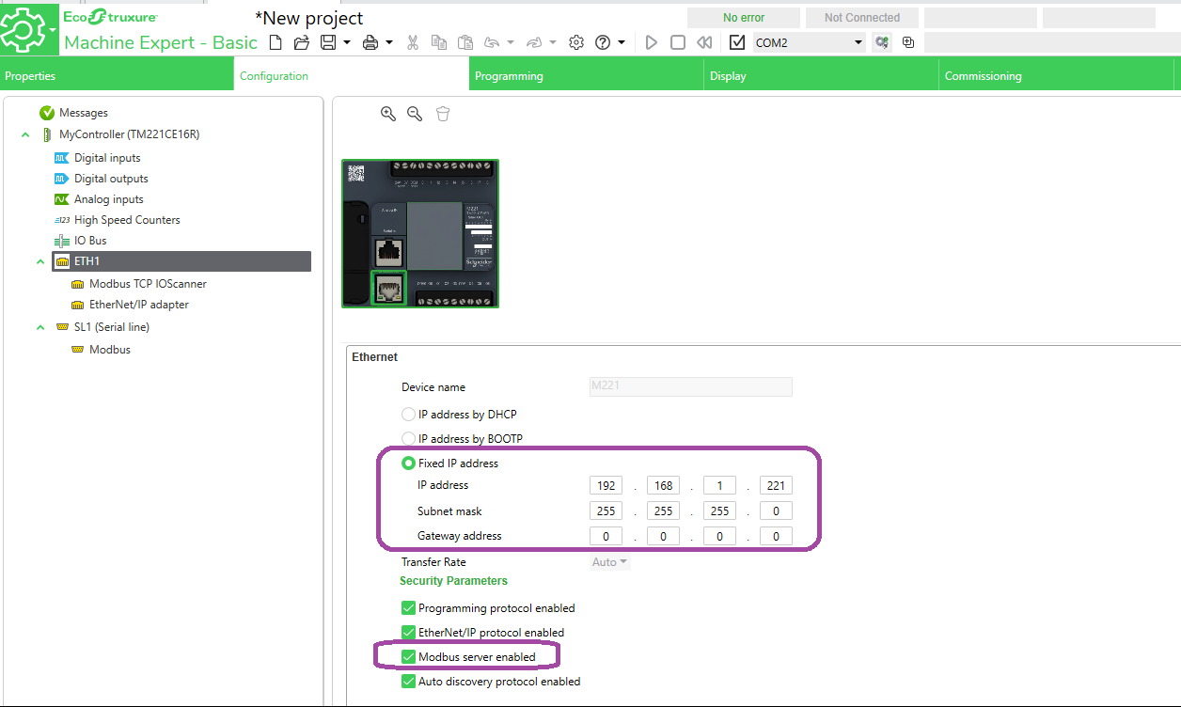Initialize controller with rewind icon
This screenshot has height=707, width=1181.
[703, 42]
